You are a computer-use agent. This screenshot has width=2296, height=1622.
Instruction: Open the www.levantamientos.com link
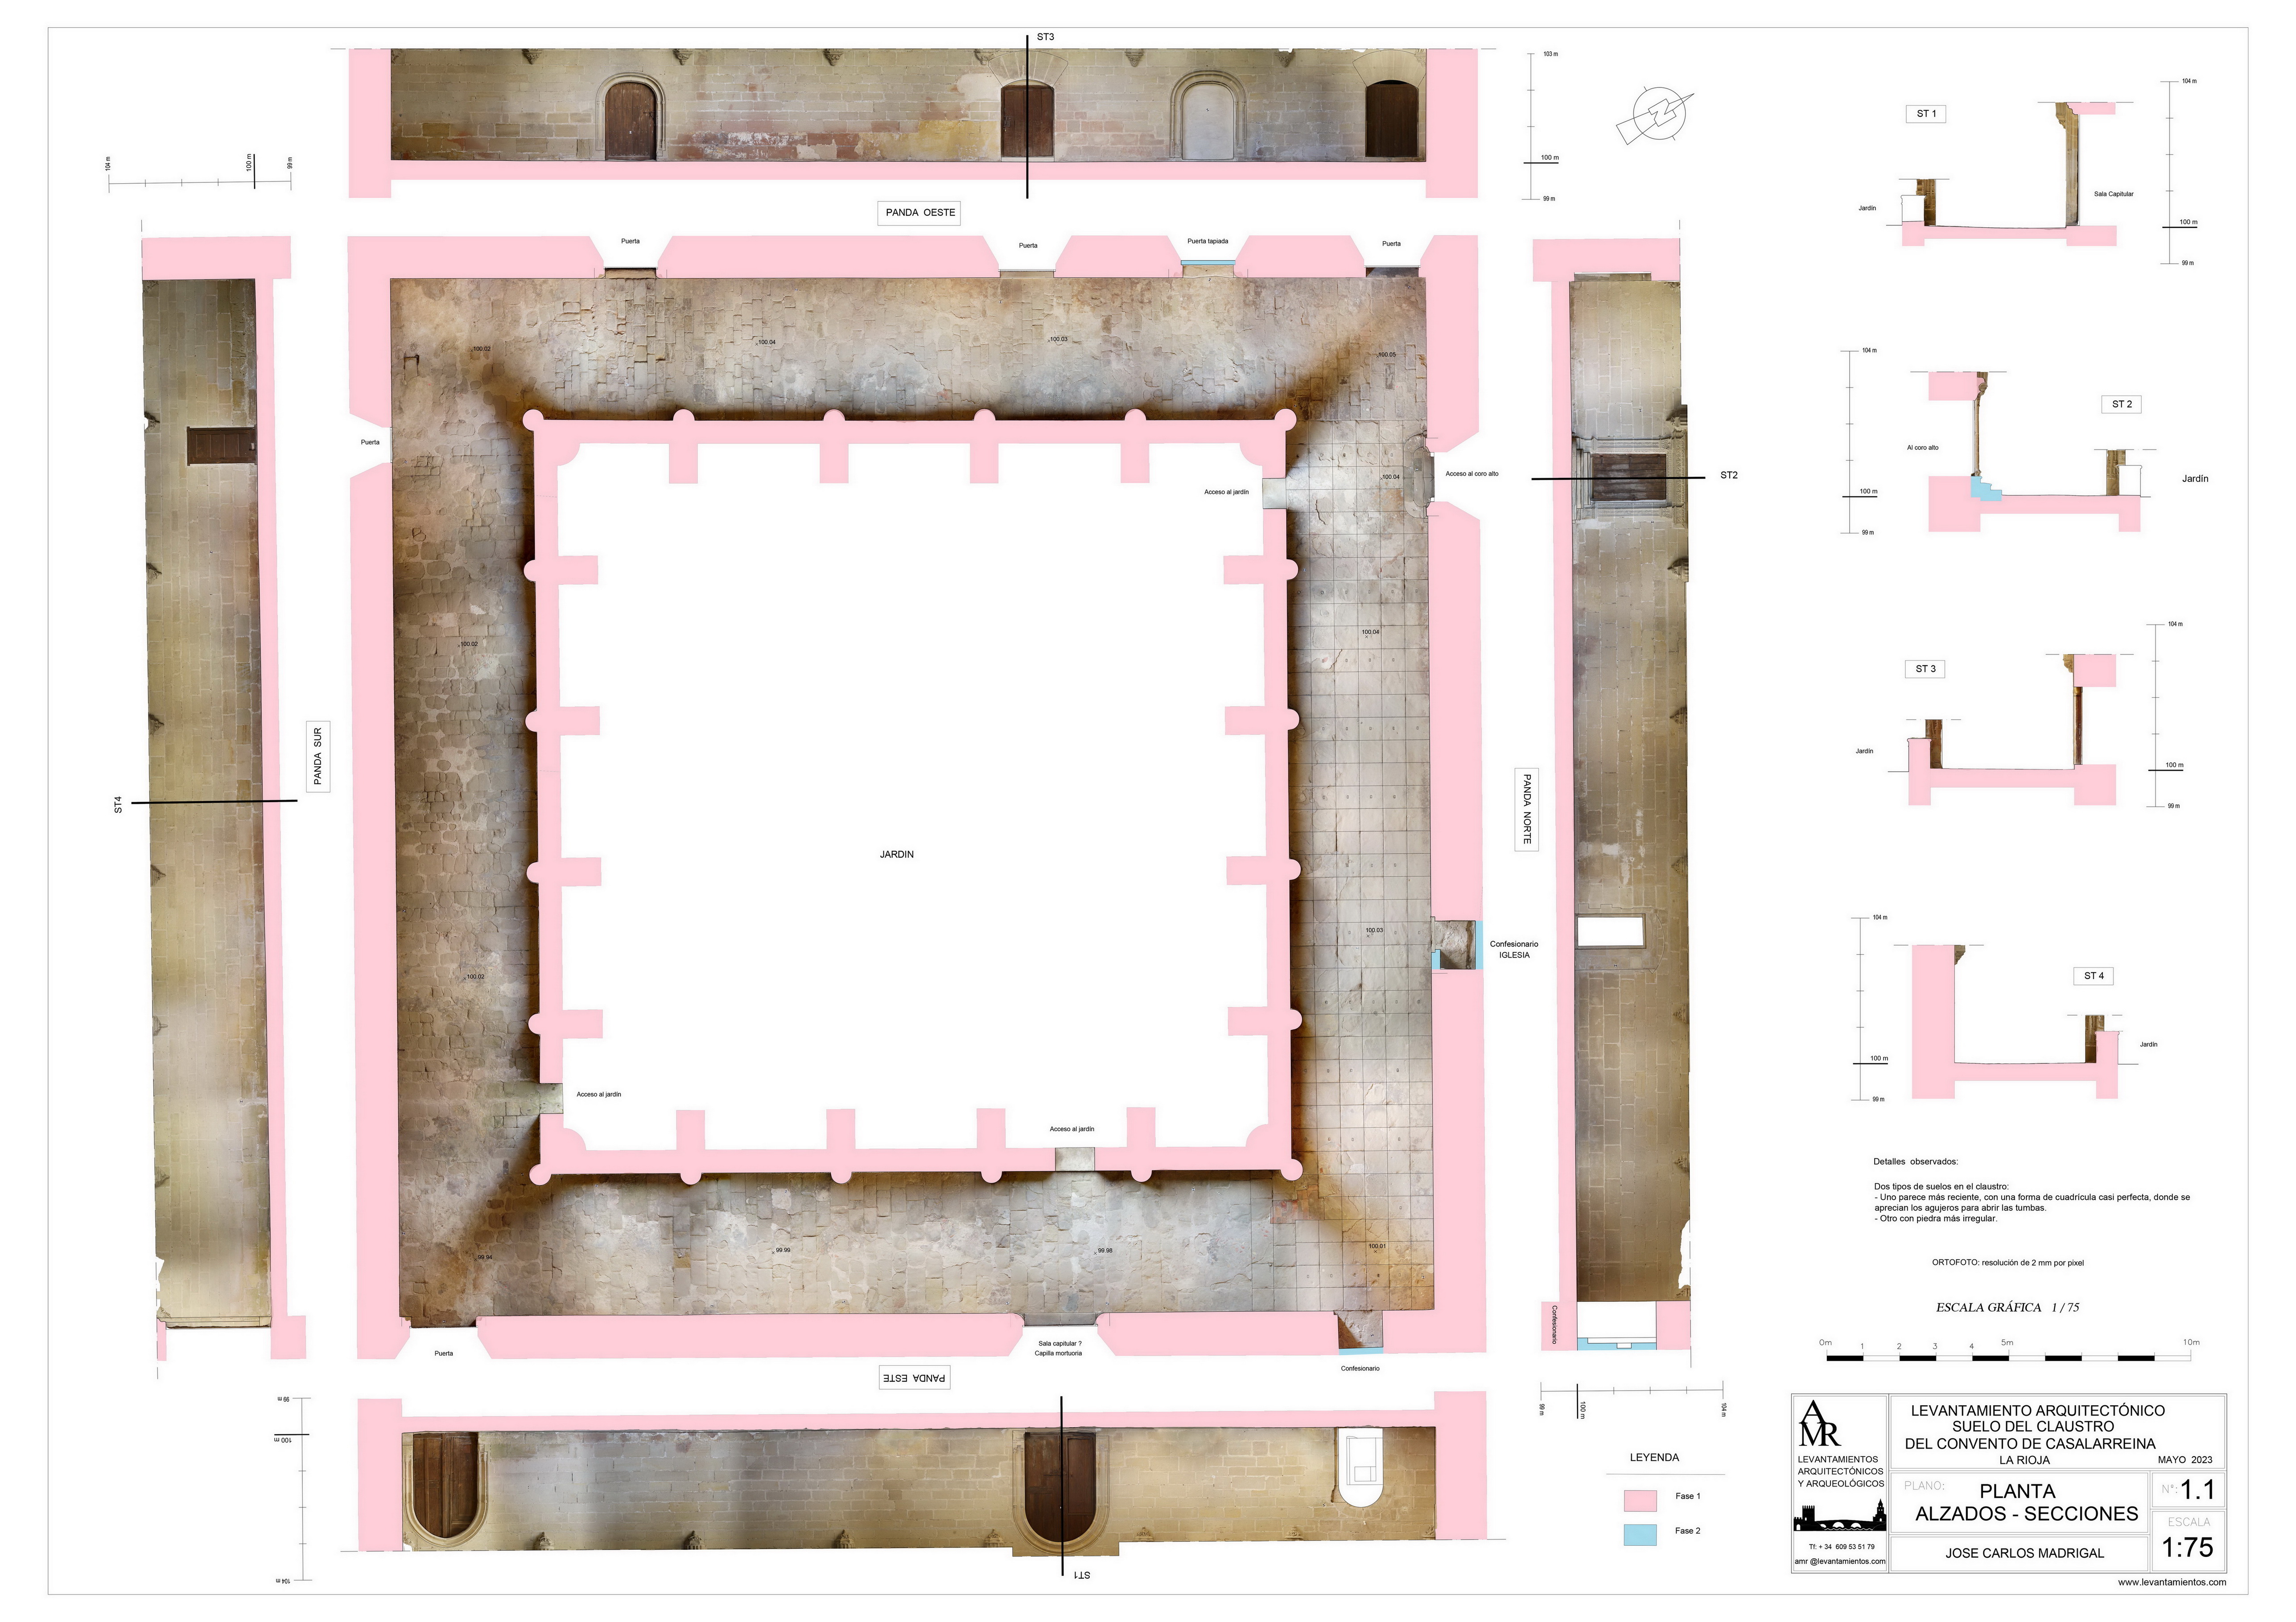[2171, 1582]
